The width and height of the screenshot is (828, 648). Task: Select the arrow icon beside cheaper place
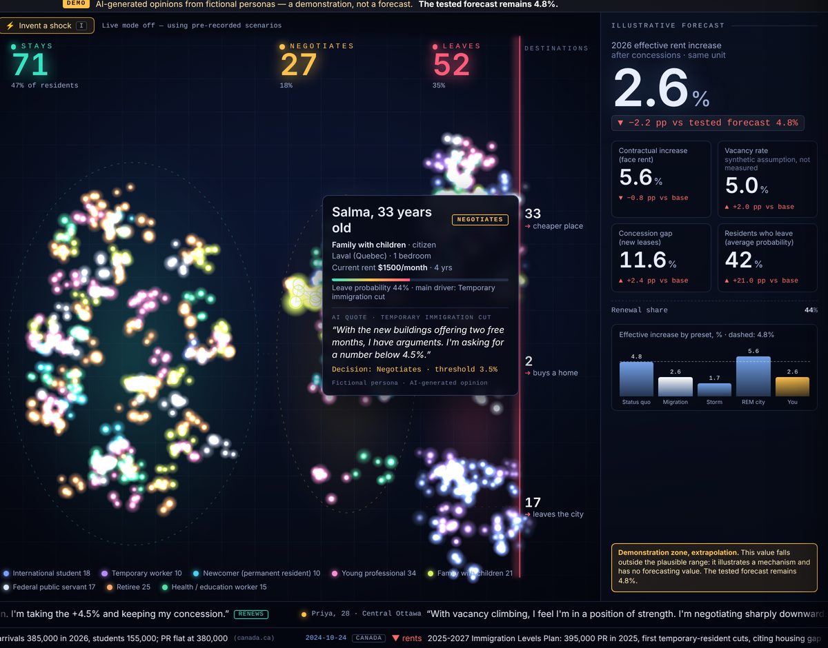click(527, 226)
